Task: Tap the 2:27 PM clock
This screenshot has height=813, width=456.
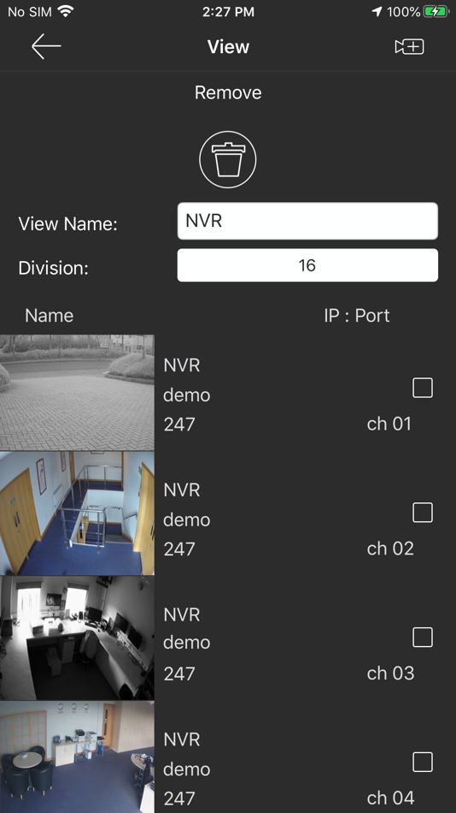Action: point(228,11)
